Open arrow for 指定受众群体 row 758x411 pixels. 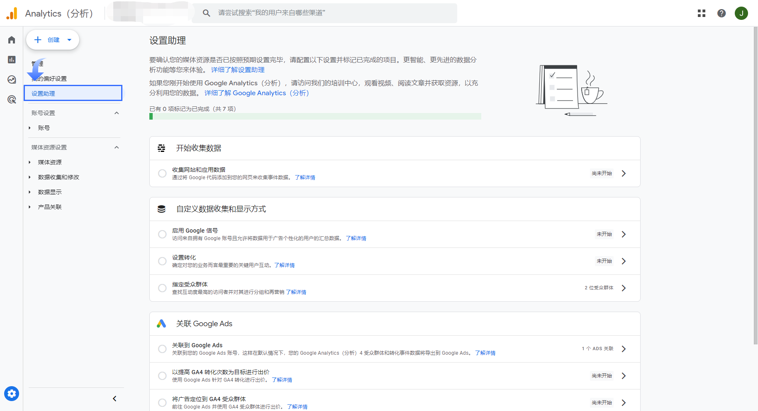pos(624,288)
